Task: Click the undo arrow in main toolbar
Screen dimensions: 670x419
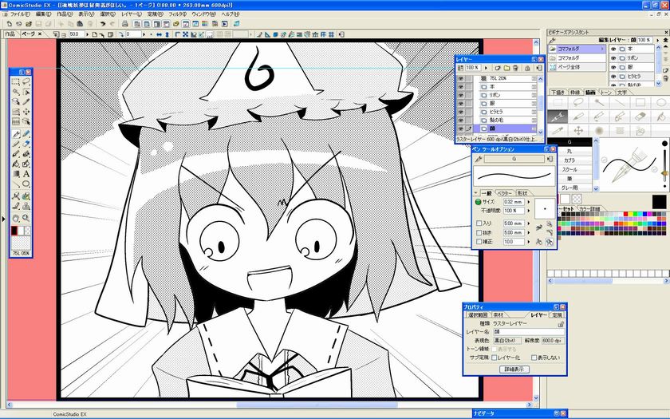Action: click(x=103, y=24)
